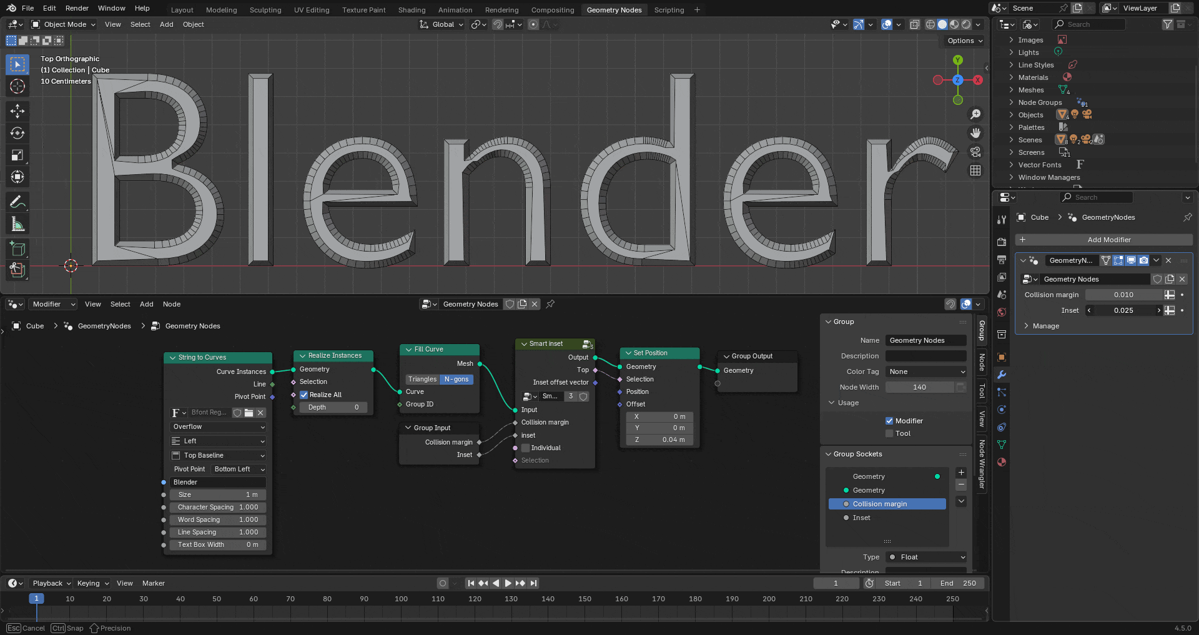Activate the Move tool
Screen dimensions: 1199x635
click(17, 111)
